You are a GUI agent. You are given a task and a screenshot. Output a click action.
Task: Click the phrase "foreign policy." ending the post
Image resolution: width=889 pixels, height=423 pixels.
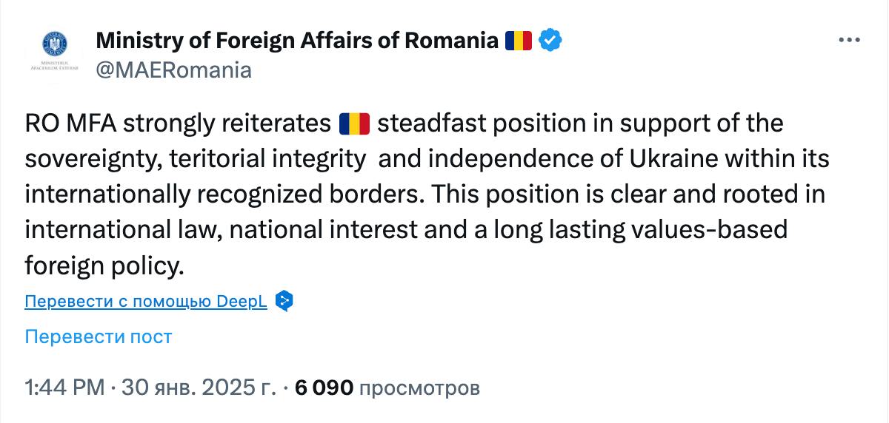[103, 265]
